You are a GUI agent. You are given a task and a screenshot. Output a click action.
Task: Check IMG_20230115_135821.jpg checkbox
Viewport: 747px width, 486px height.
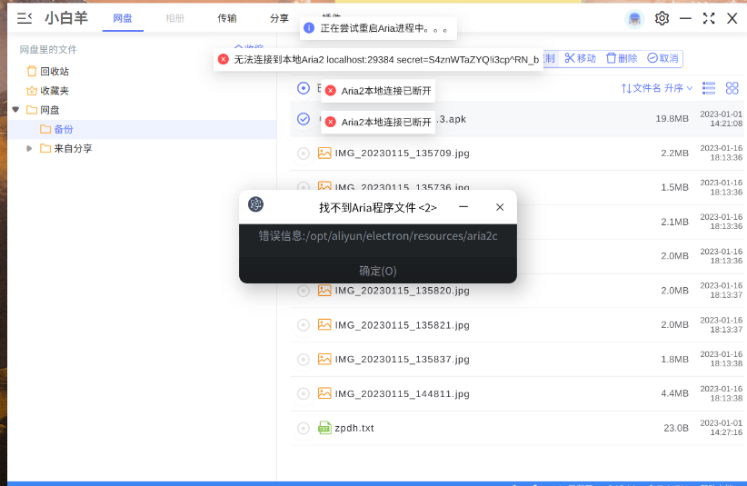(304, 325)
